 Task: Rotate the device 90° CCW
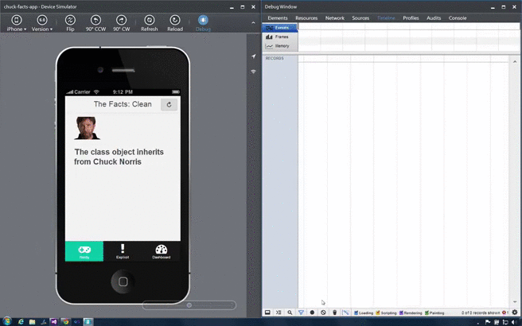(95, 23)
